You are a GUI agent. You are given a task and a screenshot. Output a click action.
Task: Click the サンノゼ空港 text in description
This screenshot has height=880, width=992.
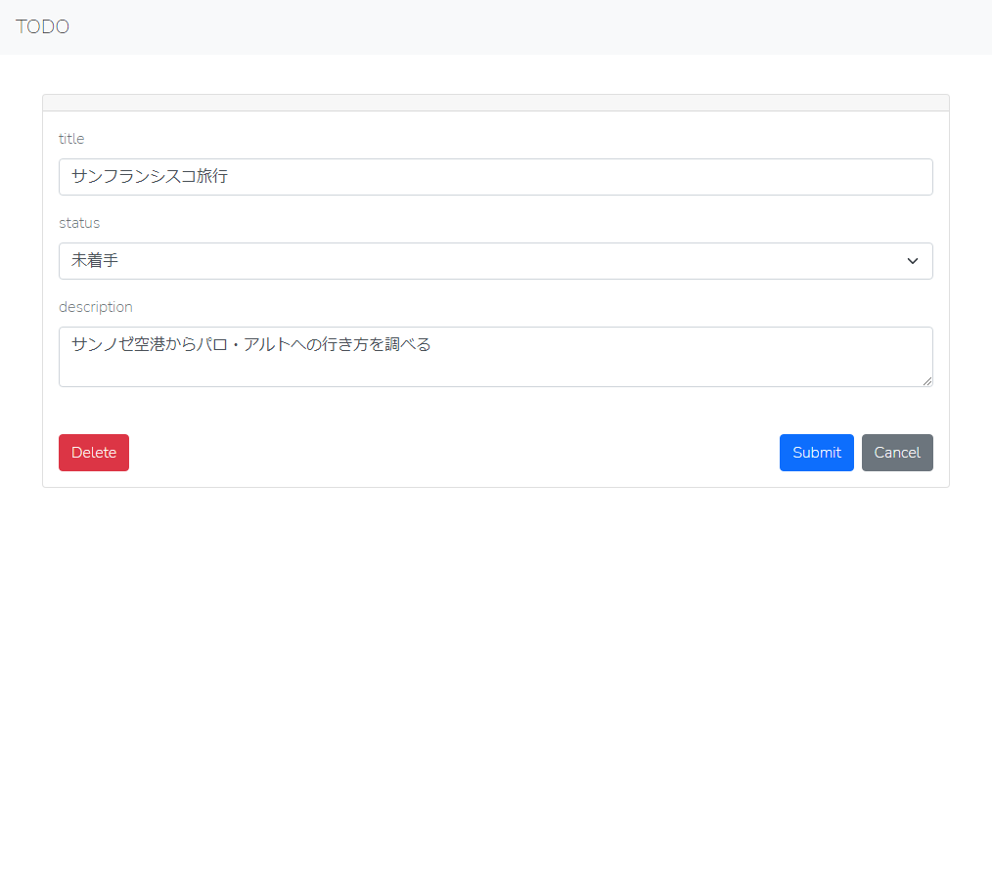click(117, 344)
